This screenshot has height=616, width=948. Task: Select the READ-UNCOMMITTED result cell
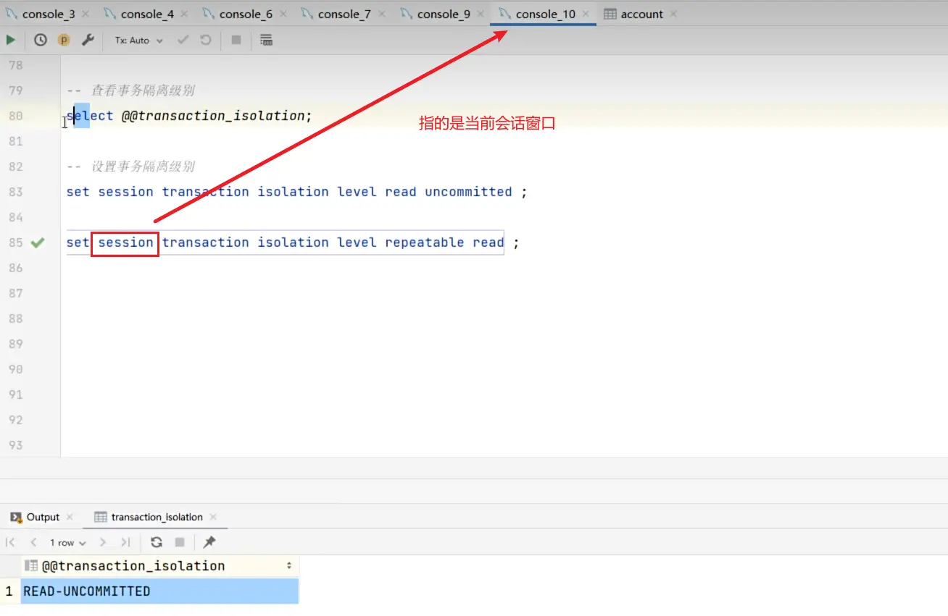160,591
